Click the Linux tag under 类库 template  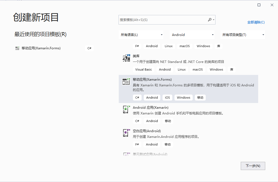(182, 69)
